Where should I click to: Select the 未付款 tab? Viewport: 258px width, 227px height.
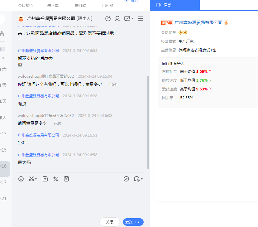coord(80,6)
